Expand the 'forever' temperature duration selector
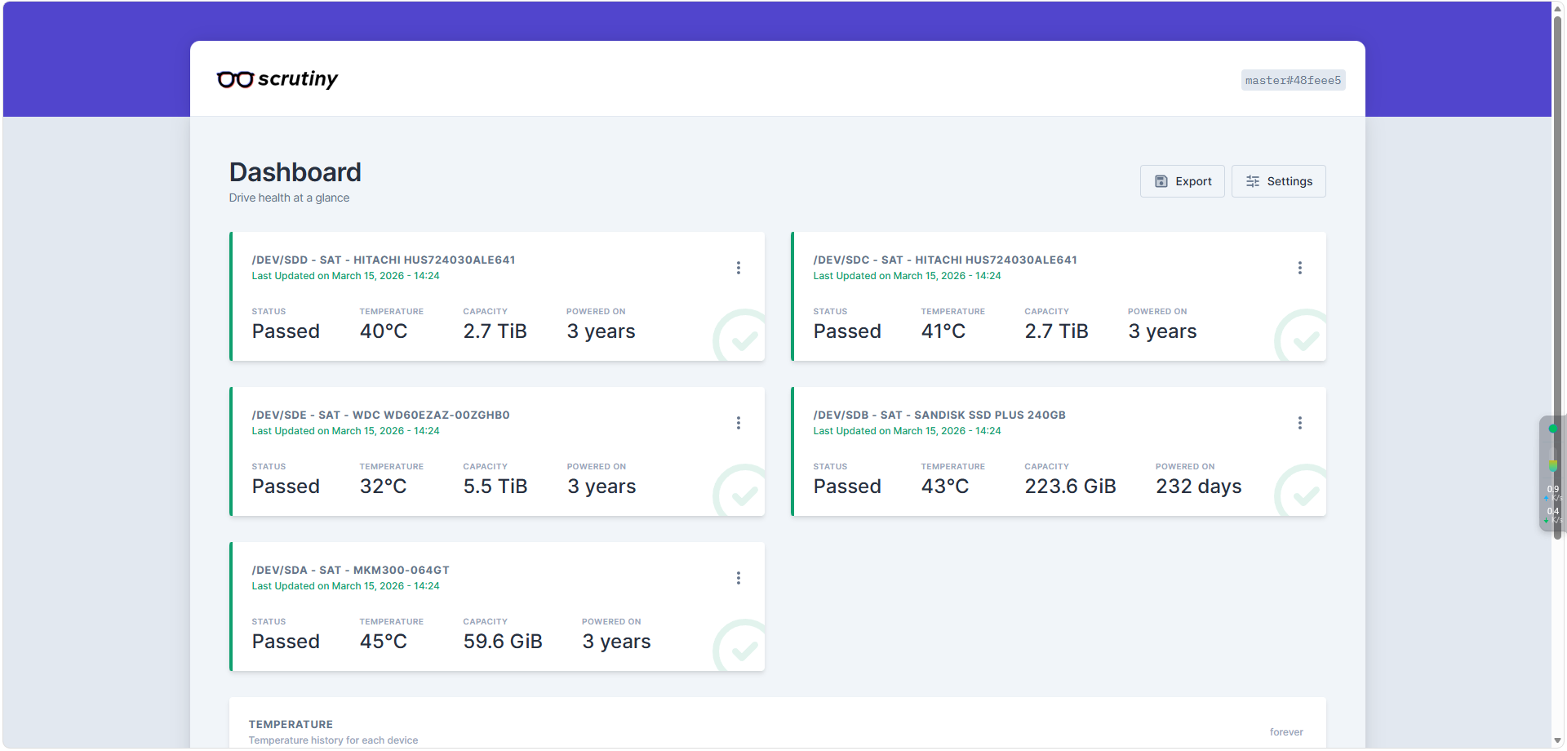The height and width of the screenshot is (751, 1567). 1285,732
